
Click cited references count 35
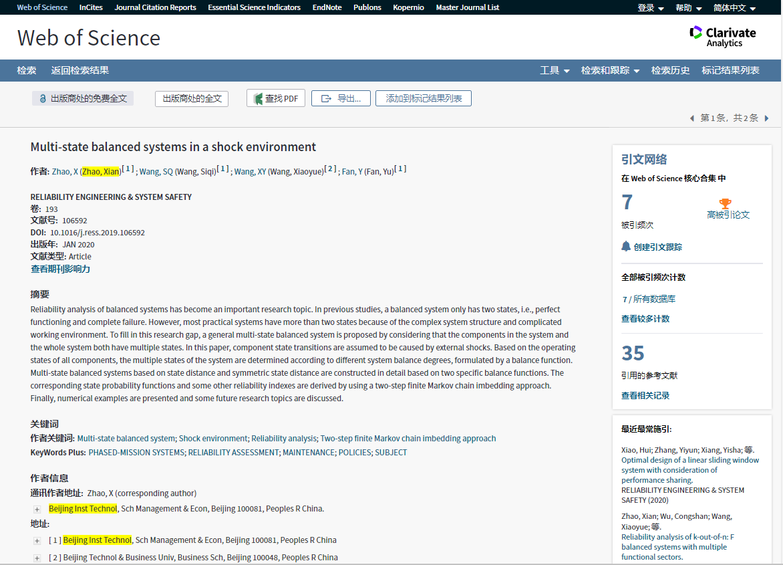[x=633, y=353]
